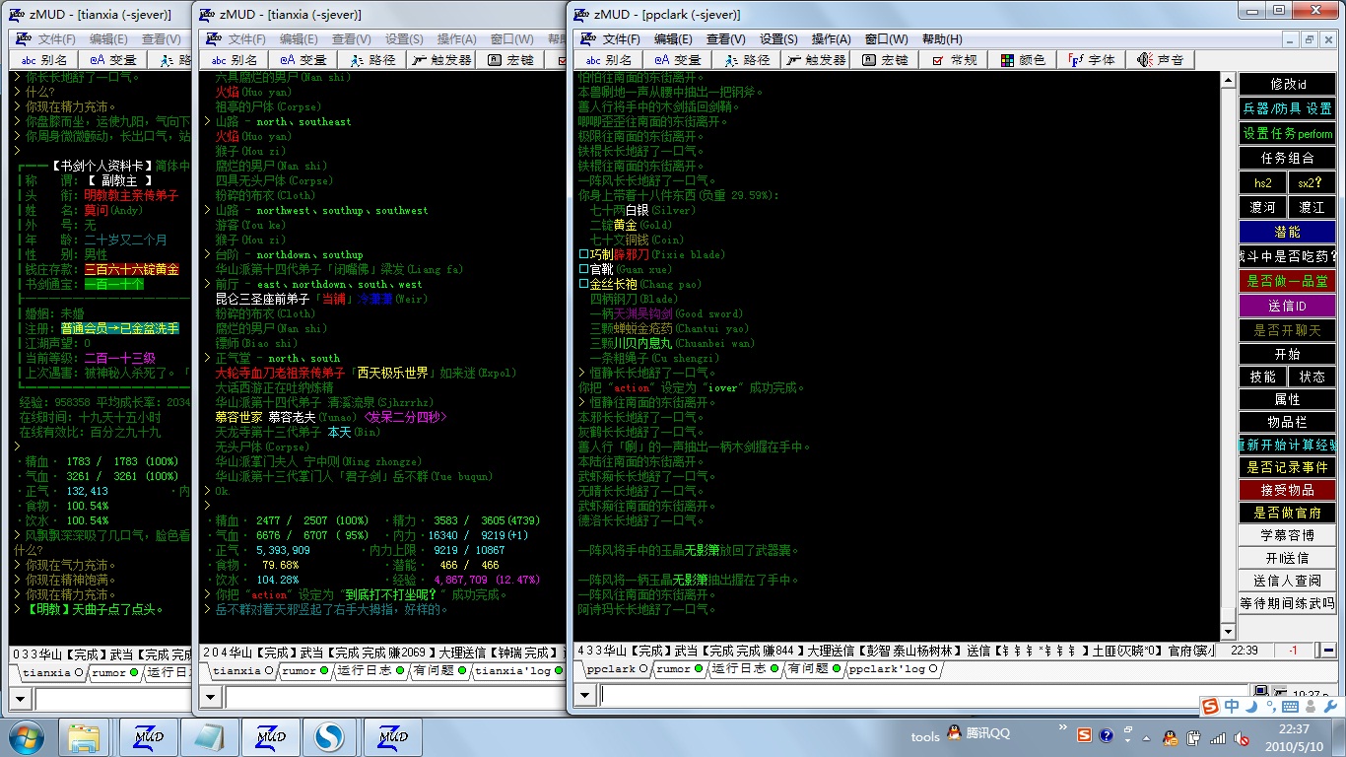Image resolution: width=1346 pixels, height=757 pixels.
Task: Toggle 战斗中是否吃药 in the side panel
Action: click(1288, 256)
